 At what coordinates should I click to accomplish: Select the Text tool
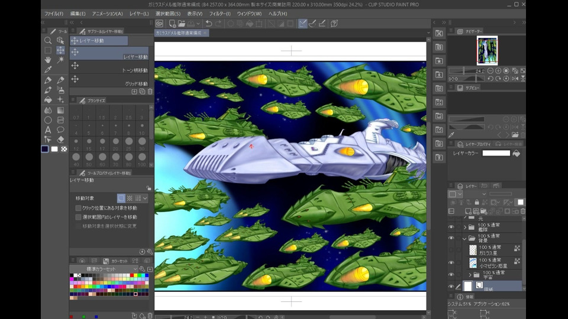point(48,129)
